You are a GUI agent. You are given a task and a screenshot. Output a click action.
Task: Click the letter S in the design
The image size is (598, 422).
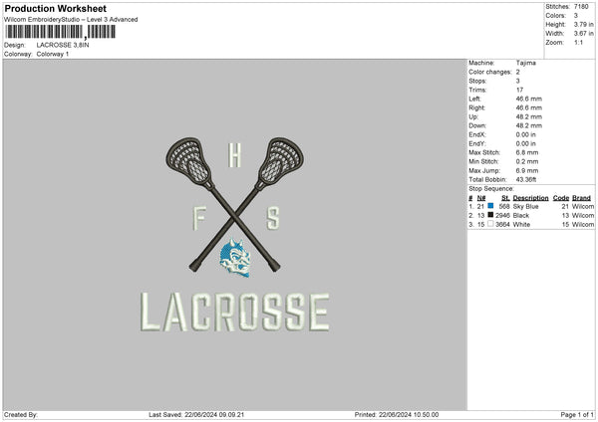point(273,218)
